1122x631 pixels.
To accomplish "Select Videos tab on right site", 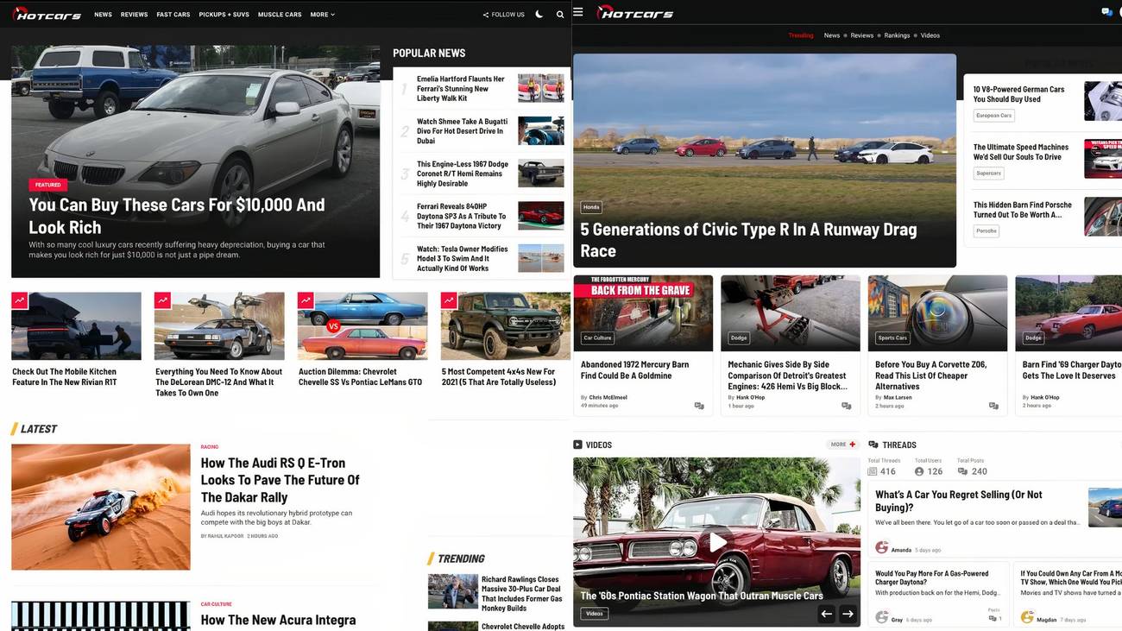I will (930, 35).
